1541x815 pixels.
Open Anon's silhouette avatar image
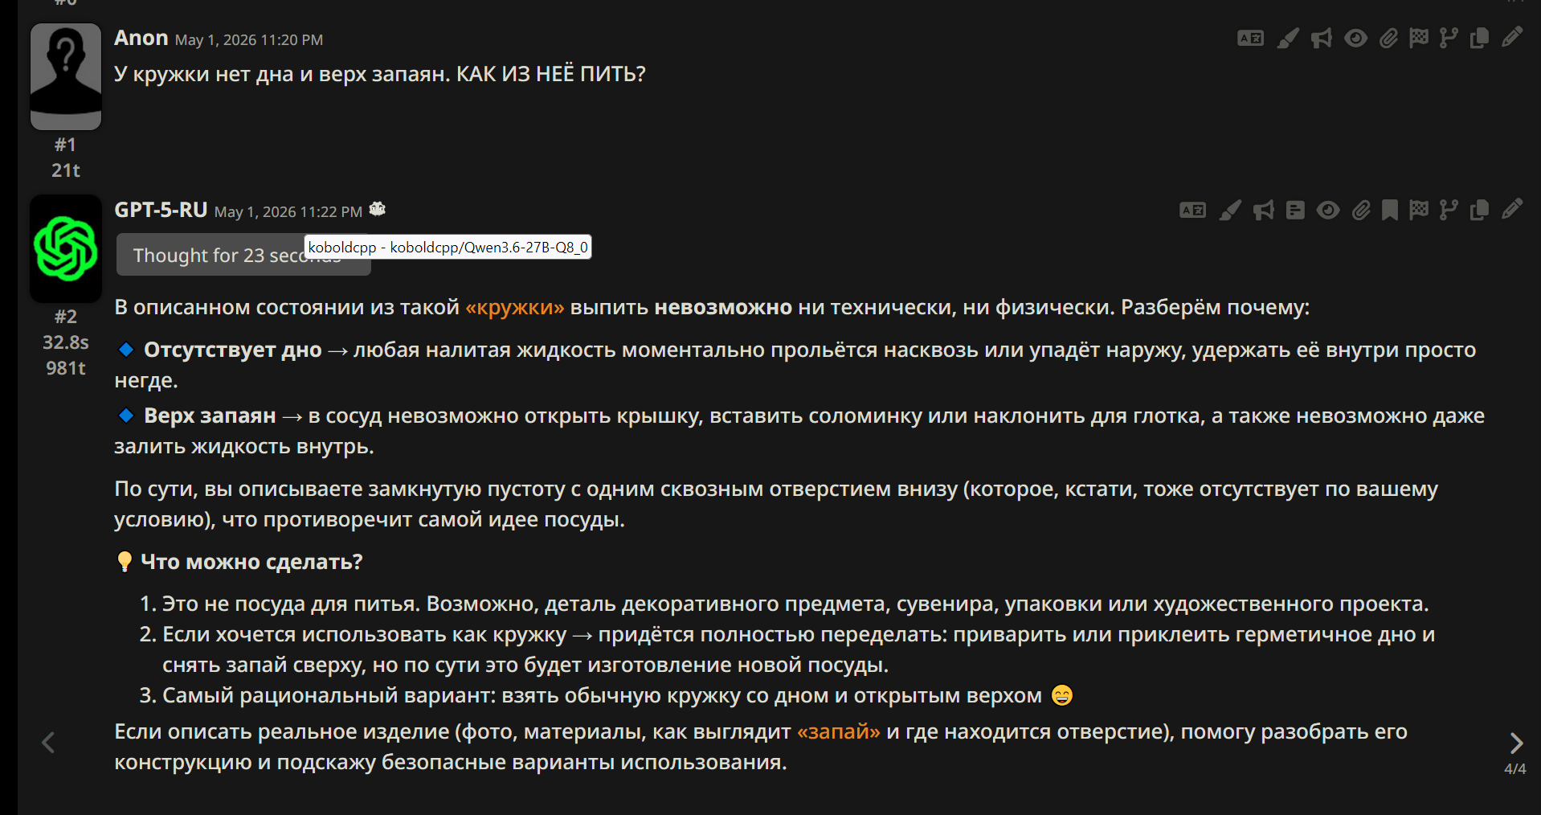click(x=66, y=76)
